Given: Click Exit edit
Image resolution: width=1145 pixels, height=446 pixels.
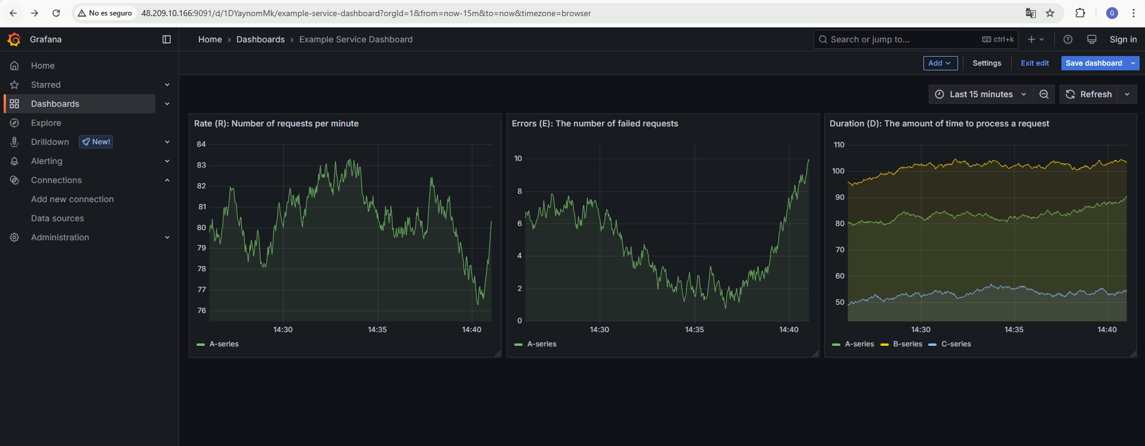Looking at the screenshot, I should click(x=1035, y=63).
